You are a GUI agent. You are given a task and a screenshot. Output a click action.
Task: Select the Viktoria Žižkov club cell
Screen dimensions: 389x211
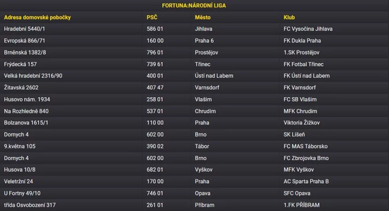pyautogui.click(x=301, y=123)
